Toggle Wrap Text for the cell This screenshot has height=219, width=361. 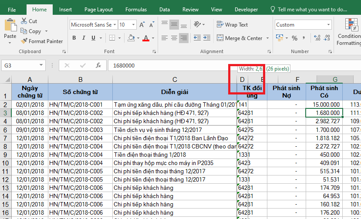tap(232, 25)
